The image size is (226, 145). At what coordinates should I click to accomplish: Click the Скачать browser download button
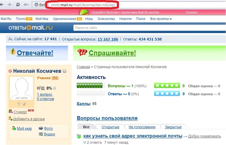click(191, 12)
